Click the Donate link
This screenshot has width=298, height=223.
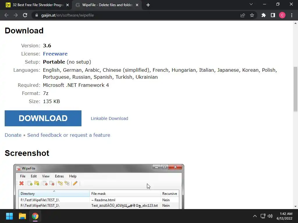coord(13,135)
